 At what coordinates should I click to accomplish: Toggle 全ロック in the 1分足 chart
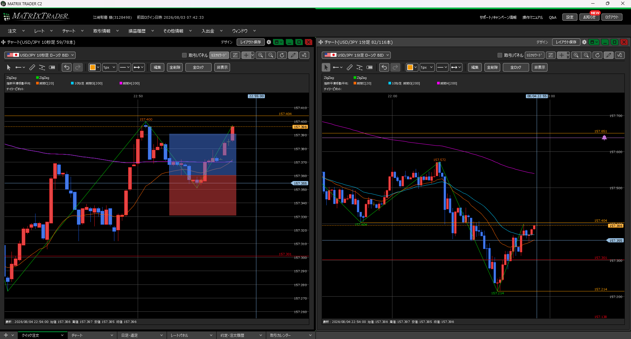516,67
